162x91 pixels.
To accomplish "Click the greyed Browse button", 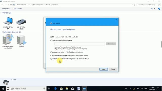I will click(x=111, y=44).
